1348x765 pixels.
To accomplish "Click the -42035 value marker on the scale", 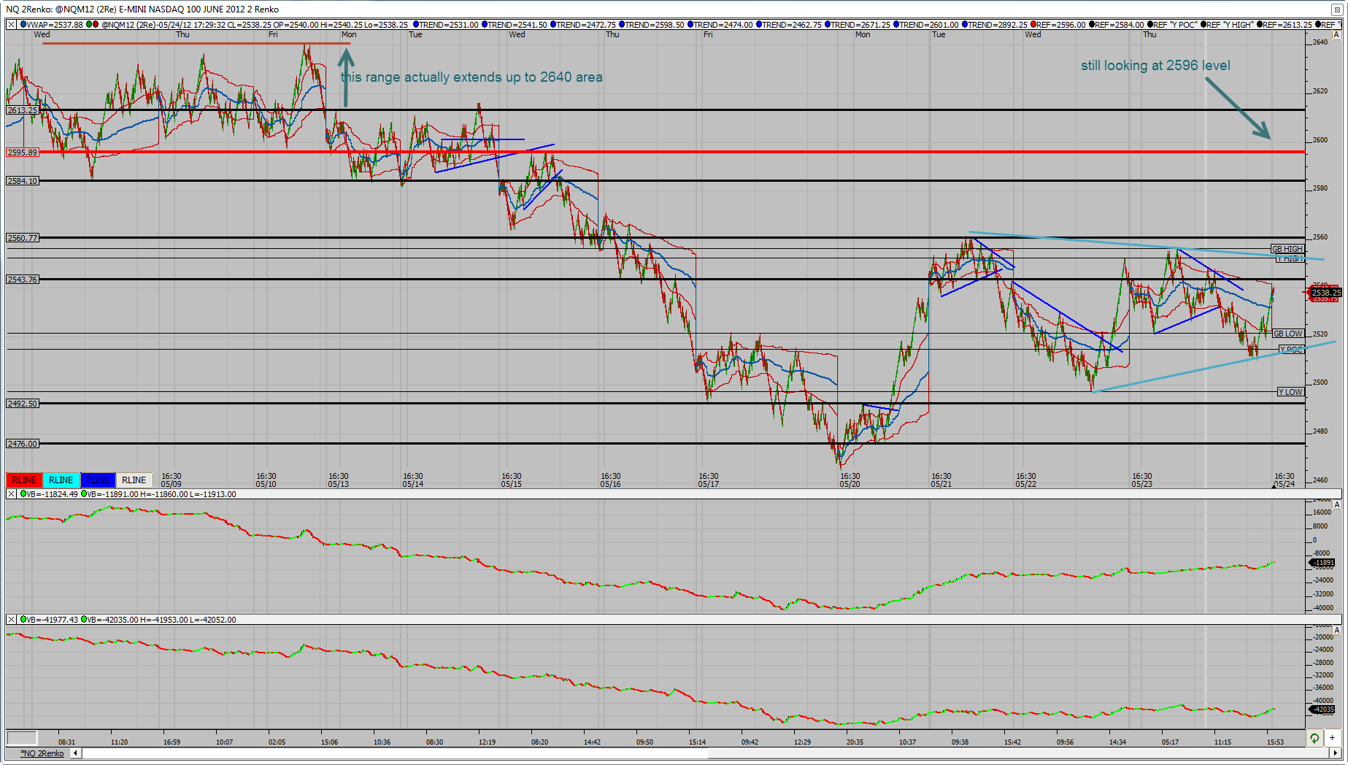I will pyautogui.click(x=1323, y=710).
